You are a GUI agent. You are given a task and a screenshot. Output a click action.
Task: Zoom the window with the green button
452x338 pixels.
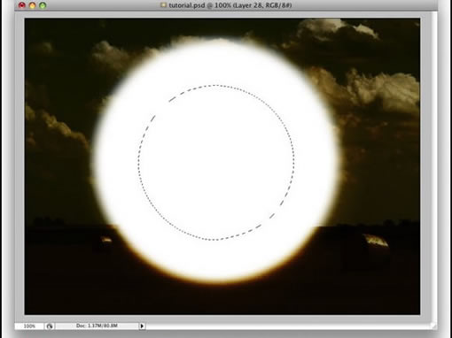pyautogui.click(x=43, y=5)
